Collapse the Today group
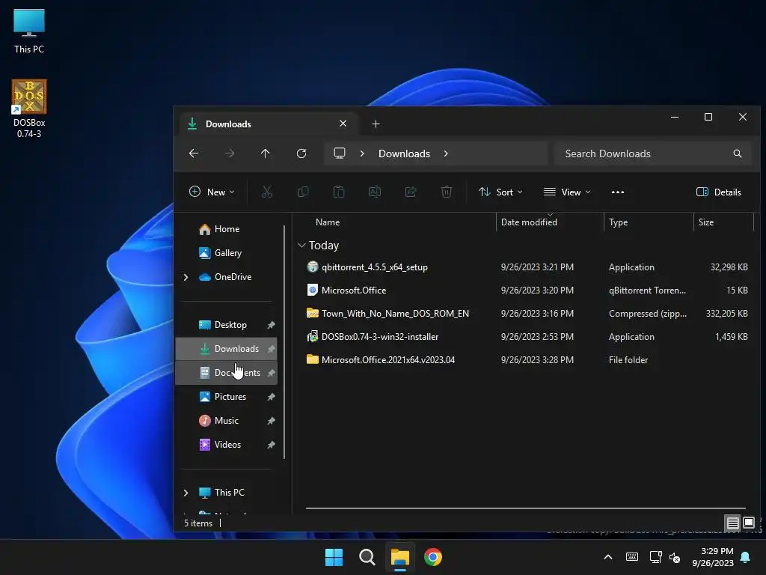 coord(301,246)
